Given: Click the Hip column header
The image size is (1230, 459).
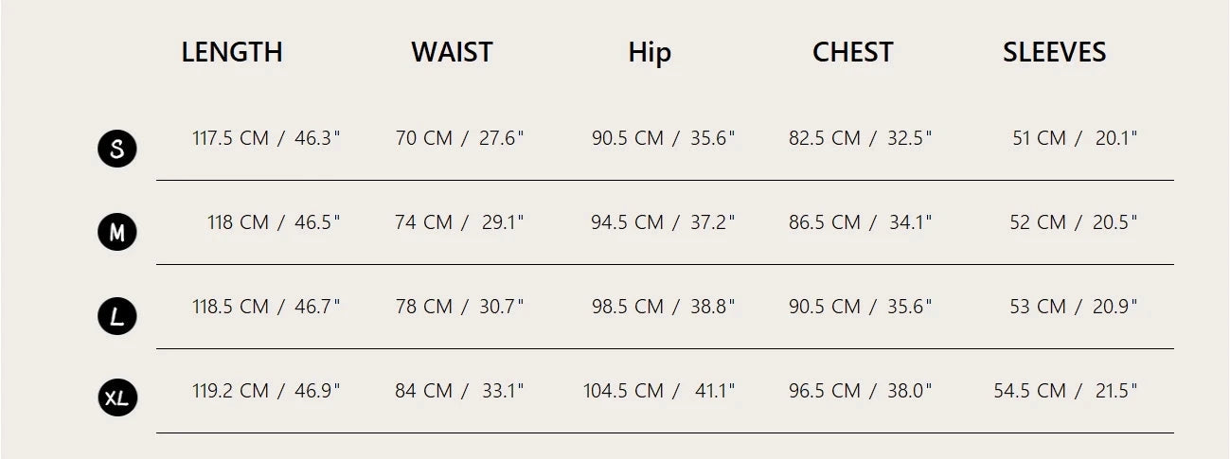Looking at the screenshot, I should pyautogui.click(x=650, y=53).
